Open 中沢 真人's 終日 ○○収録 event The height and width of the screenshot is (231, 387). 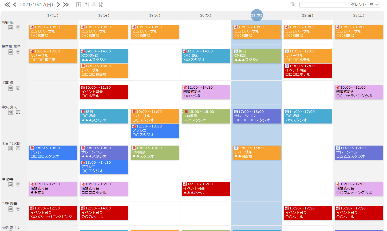(104, 116)
